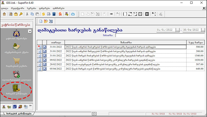207x117 pixels.
Task: Click the key icon in the main toolbar
Action: tap(21, 14)
